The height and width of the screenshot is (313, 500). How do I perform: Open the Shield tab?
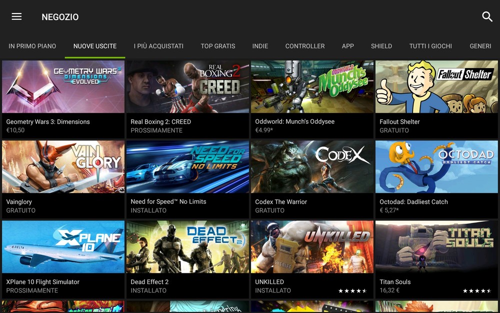coord(381,46)
